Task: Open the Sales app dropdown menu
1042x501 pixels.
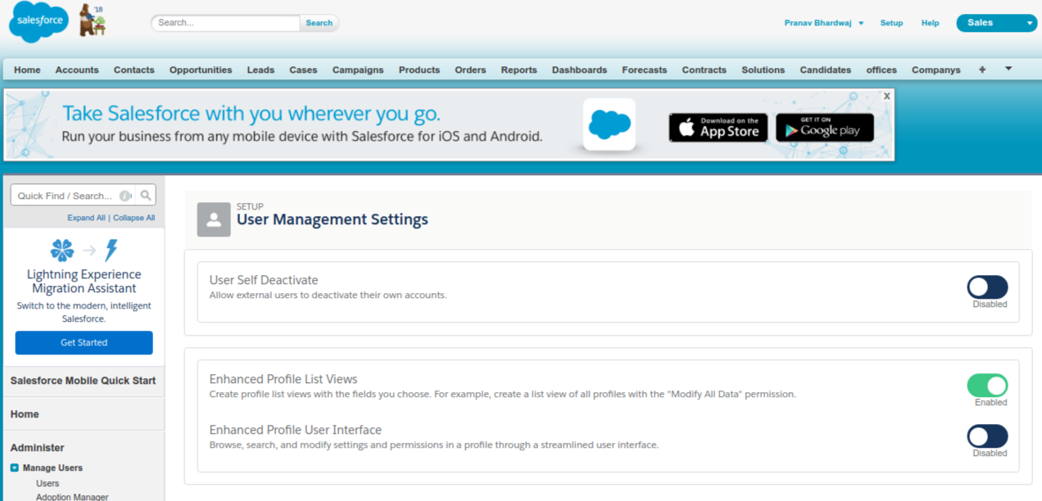Action: [996, 23]
